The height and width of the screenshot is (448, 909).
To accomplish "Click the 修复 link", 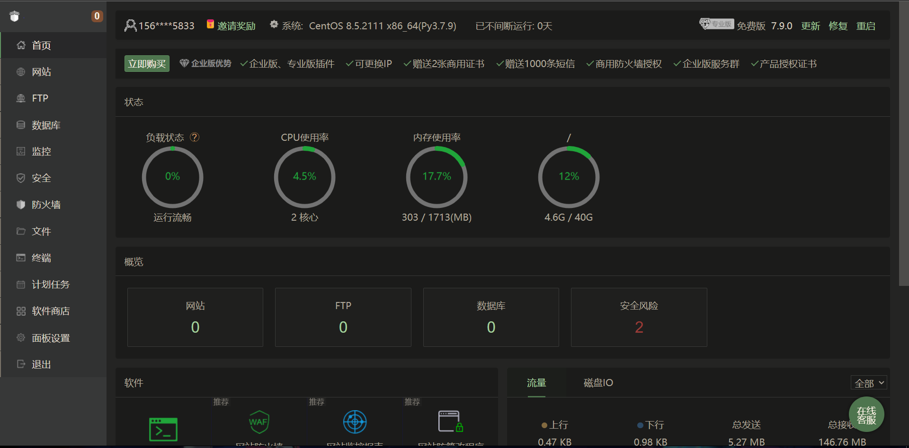I will point(838,26).
